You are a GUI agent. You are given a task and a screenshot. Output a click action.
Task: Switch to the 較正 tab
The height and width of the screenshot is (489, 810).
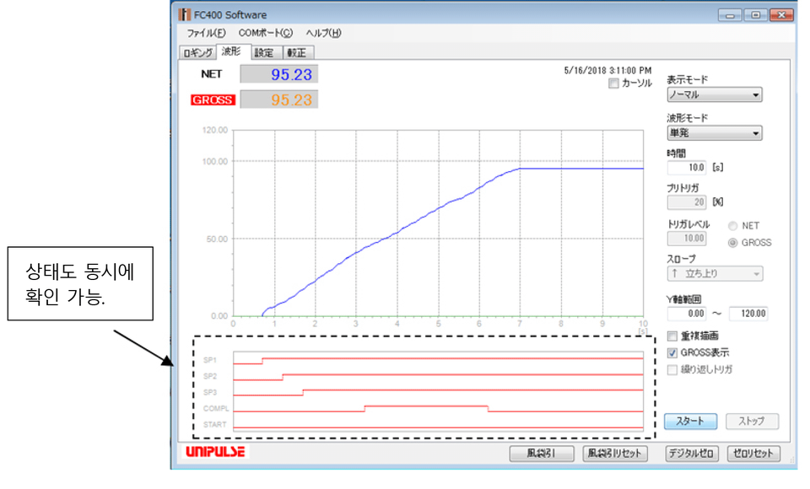coord(297,52)
